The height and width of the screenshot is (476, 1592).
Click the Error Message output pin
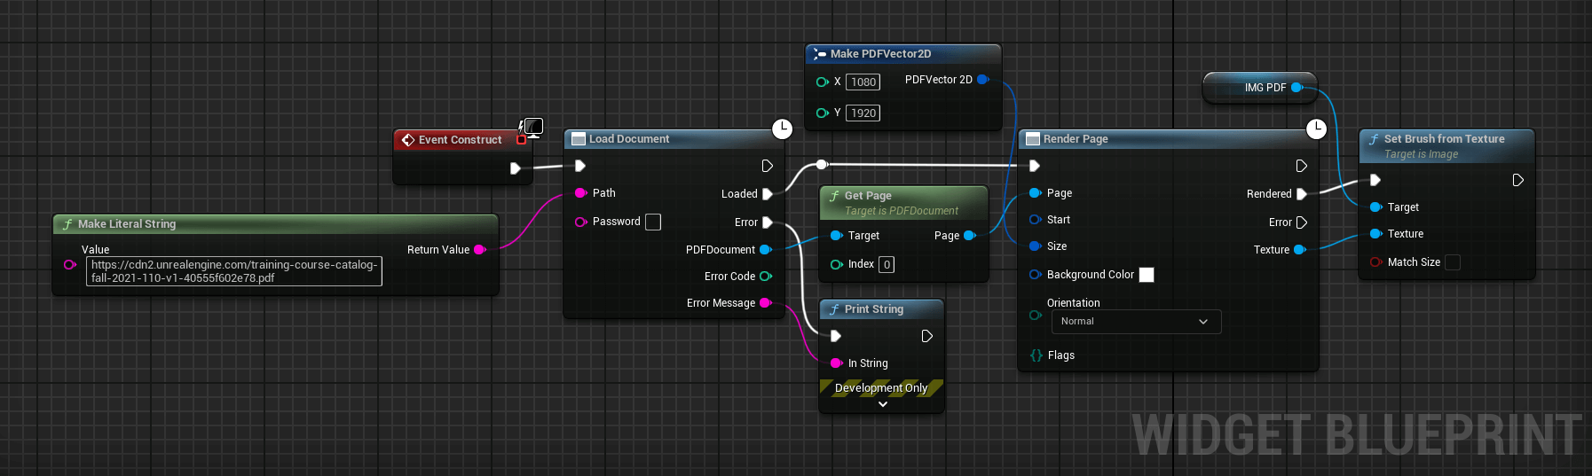[x=765, y=303]
